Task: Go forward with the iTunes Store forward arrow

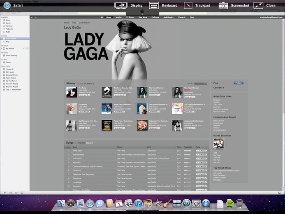Action: click(x=36, y=17)
